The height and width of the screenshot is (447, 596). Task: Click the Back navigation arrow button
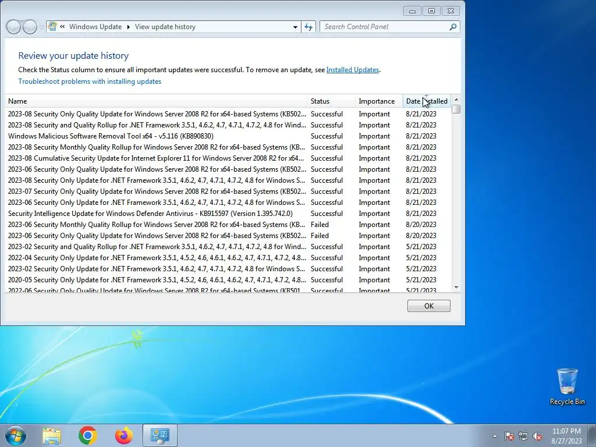click(13, 27)
